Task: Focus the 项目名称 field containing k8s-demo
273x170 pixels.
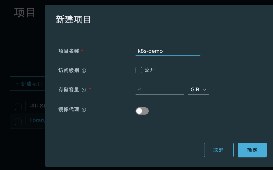Action: (x=168, y=51)
